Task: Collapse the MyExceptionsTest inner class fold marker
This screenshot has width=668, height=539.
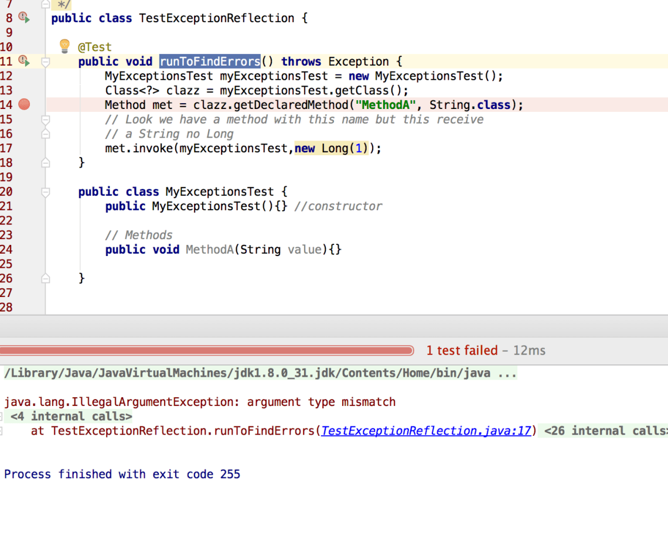Action: (46, 192)
